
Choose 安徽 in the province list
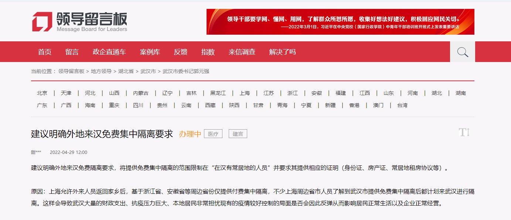click(317, 93)
